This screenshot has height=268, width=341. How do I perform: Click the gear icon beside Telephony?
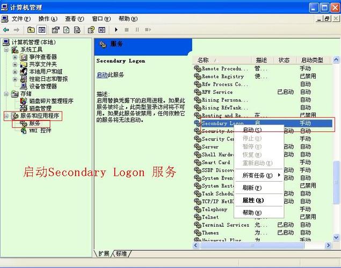pyautogui.click(x=198, y=209)
